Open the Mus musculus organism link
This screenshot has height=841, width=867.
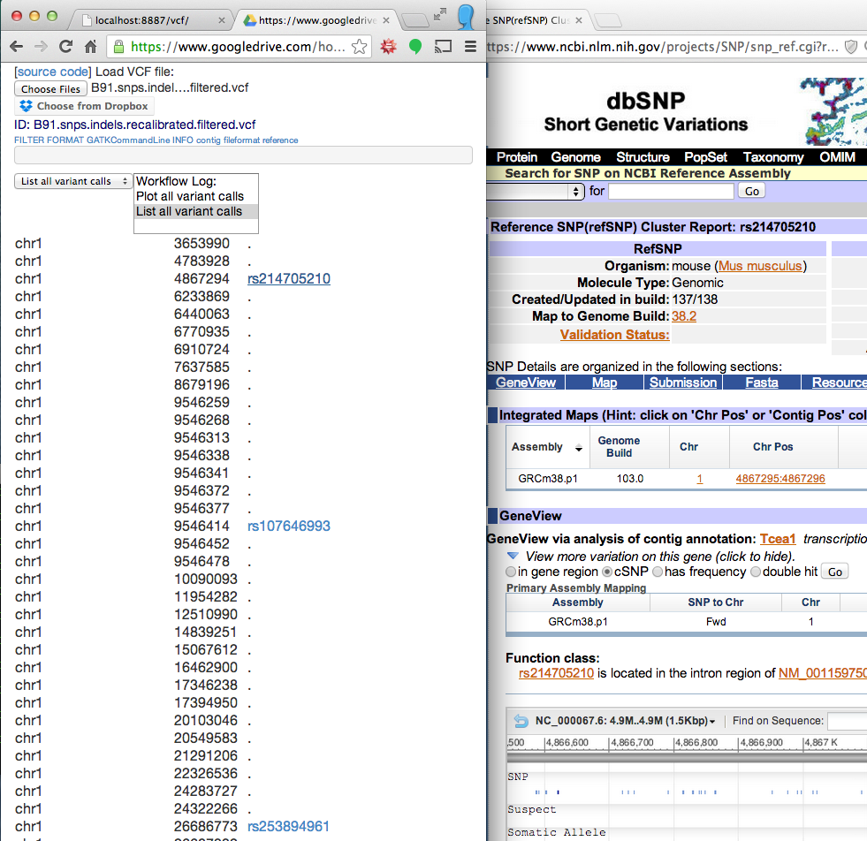[760, 266]
